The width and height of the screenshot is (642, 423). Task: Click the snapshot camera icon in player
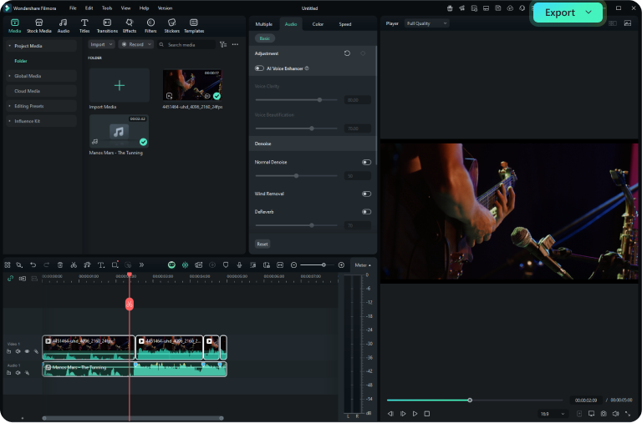coord(604,414)
